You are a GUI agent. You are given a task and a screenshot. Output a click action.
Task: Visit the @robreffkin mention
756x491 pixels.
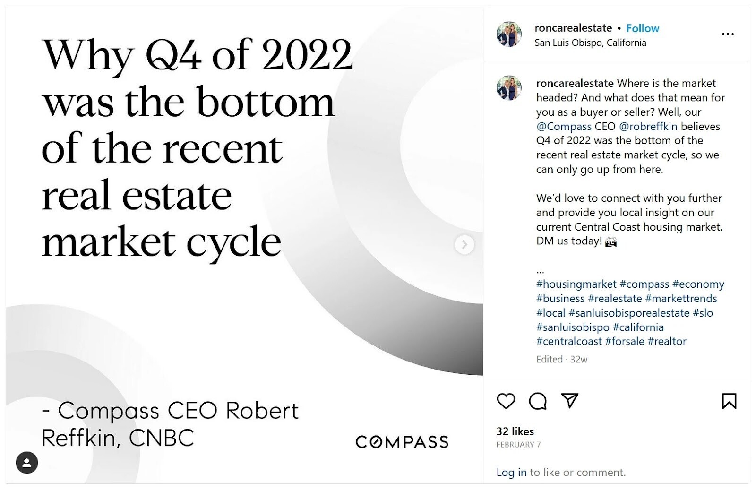(x=648, y=127)
